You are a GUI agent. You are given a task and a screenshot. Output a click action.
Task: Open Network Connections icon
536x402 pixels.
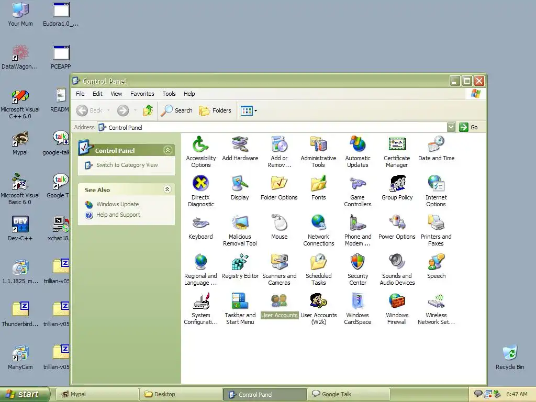point(318,230)
